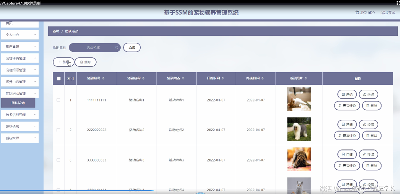Click the trash delete icon on row 3
Viewport: 400px width, 194px height.
(368, 166)
